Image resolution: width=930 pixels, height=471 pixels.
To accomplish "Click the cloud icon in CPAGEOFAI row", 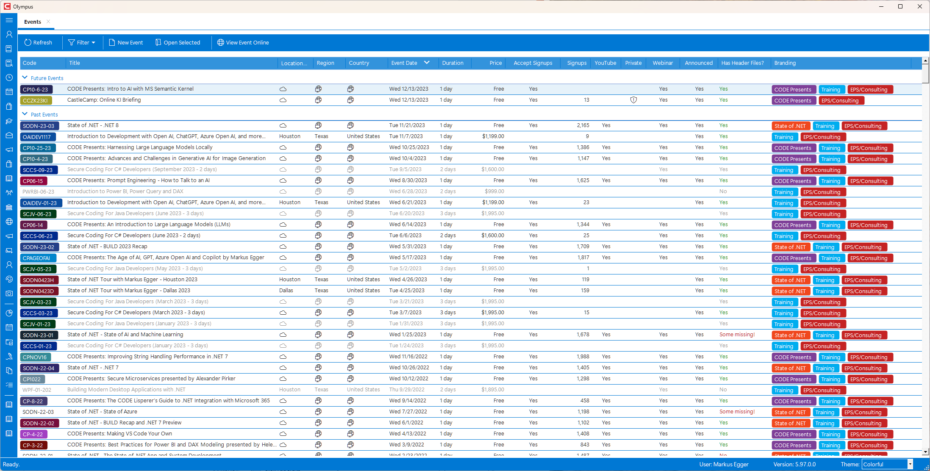I will coord(283,258).
